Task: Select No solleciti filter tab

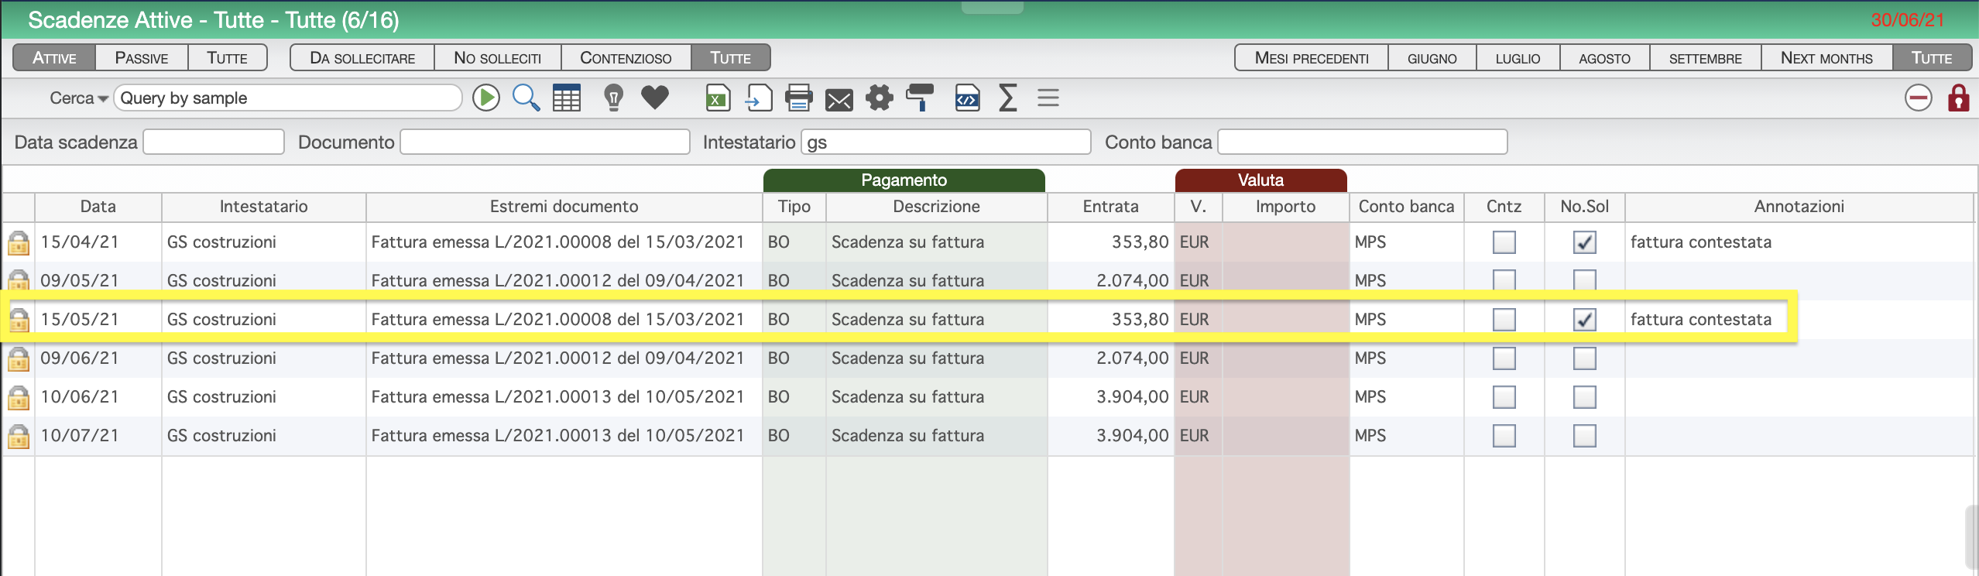Action: [497, 58]
